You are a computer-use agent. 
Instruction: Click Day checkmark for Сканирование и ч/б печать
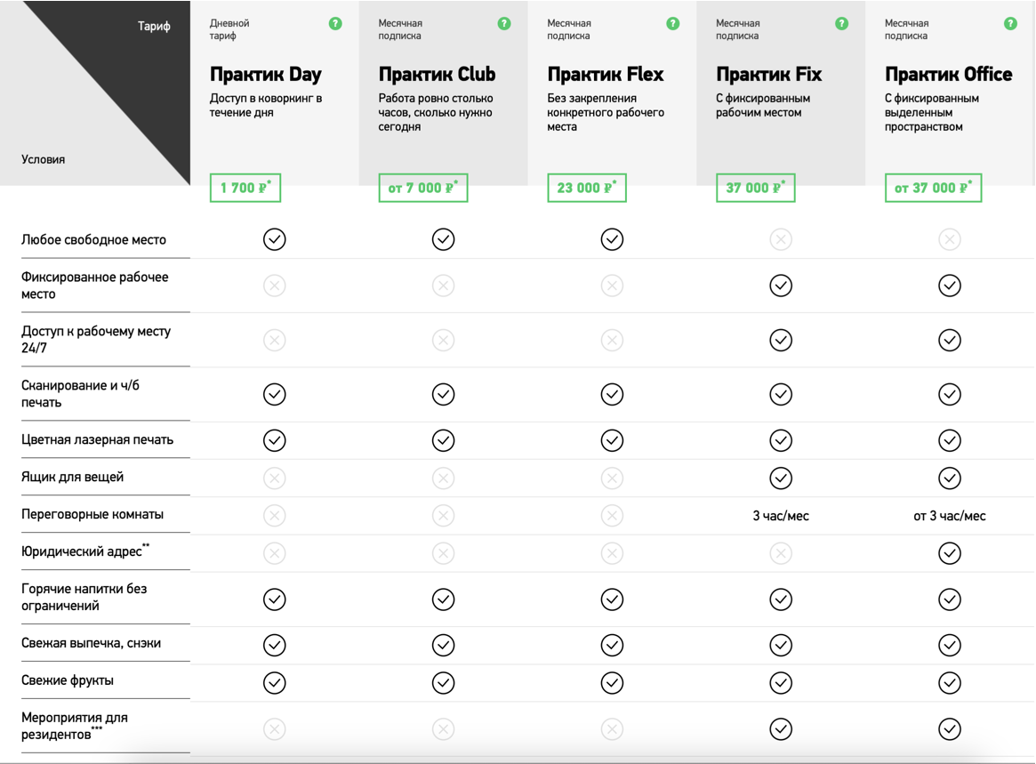(x=274, y=395)
